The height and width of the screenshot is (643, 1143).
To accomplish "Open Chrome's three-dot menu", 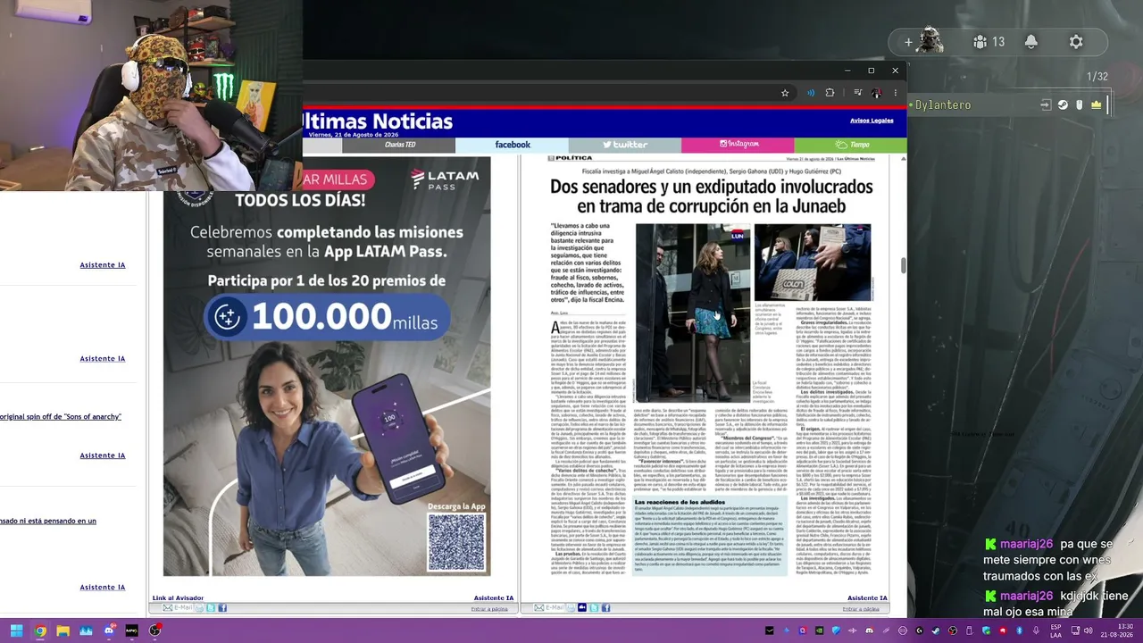I will click(x=895, y=93).
